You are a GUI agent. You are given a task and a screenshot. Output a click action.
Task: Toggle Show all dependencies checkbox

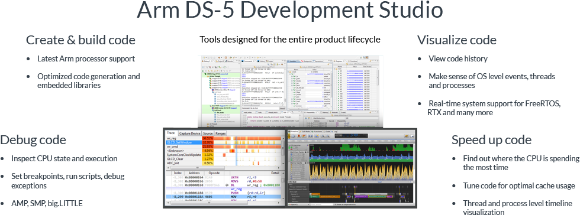335,204
